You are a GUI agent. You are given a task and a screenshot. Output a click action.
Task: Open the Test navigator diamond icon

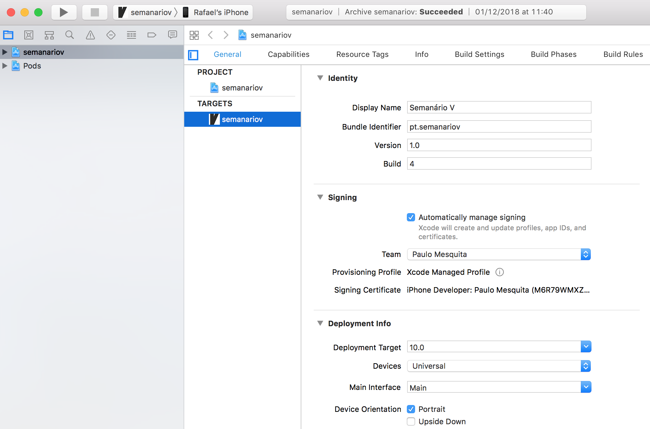coord(111,35)
